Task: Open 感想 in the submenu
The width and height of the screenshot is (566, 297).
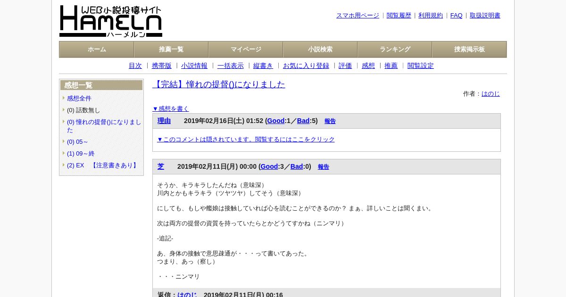Action: (368, 66)
